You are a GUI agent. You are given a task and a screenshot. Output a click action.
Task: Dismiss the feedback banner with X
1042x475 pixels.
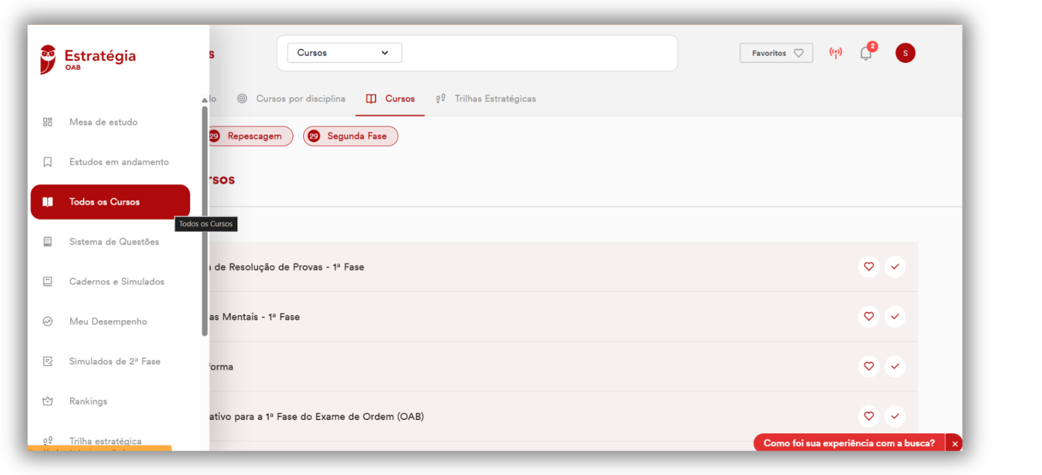[x=954, y=443]
